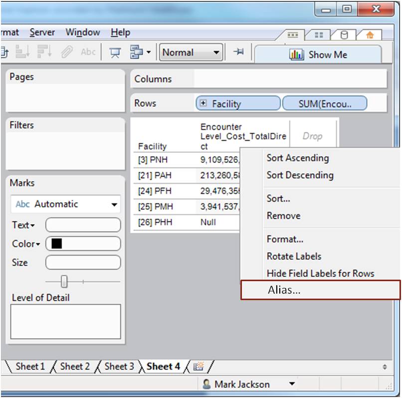The height and width of the screenshot is (398, 402).
Task: Click the Size slider handle
Action: coord(64,282)
